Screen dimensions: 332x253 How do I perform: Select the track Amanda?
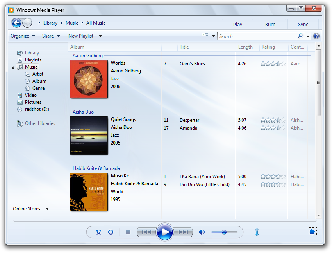[x=188, y=128]
